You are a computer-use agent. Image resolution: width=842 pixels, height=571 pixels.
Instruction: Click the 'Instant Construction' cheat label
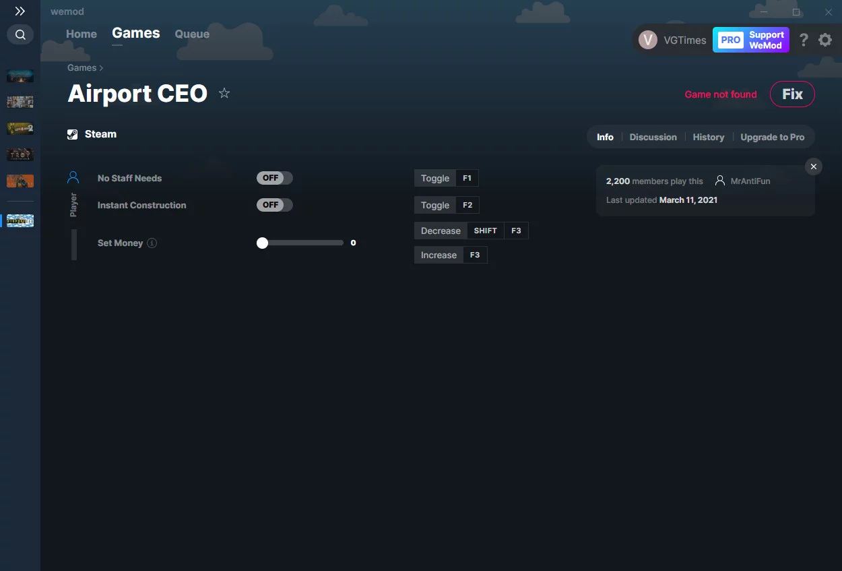click(x=141, y=205)
